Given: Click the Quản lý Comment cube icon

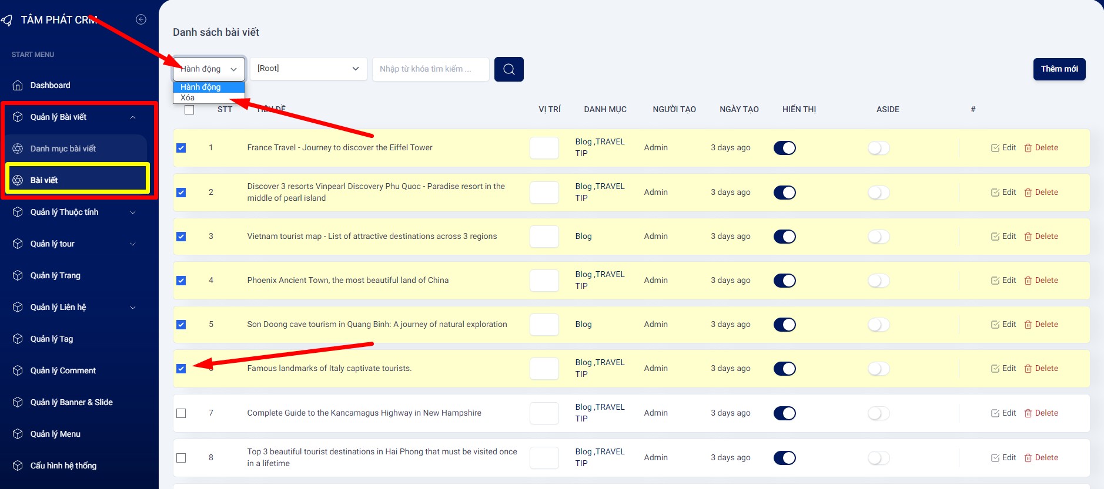Looking at the screenshot, I should coord(18,370).
